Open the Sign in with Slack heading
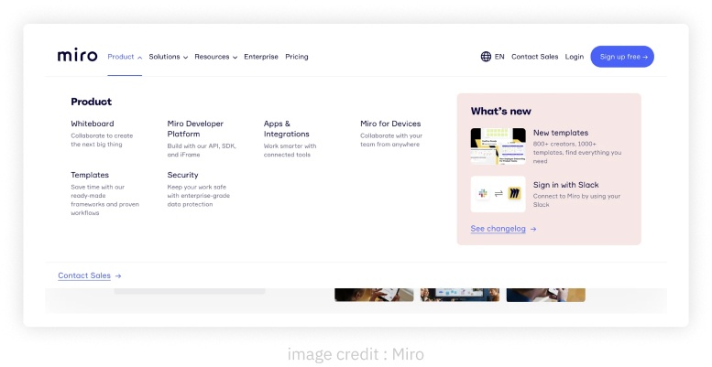 pos(565,185)
